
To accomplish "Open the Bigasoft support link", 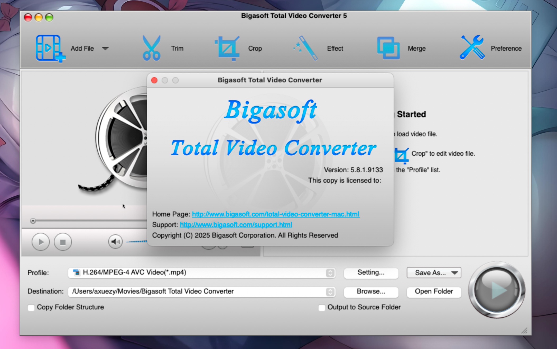I will click(236, 225).
